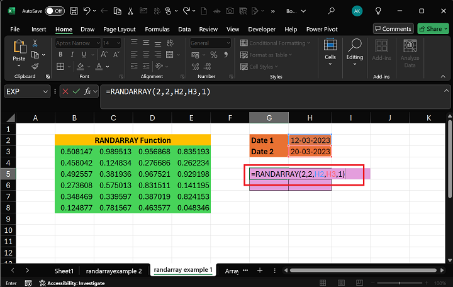Screen dimensions: 453x287
Task: Open the Name Box dropdown showing EXP
Action: click(x=45, y=92)
